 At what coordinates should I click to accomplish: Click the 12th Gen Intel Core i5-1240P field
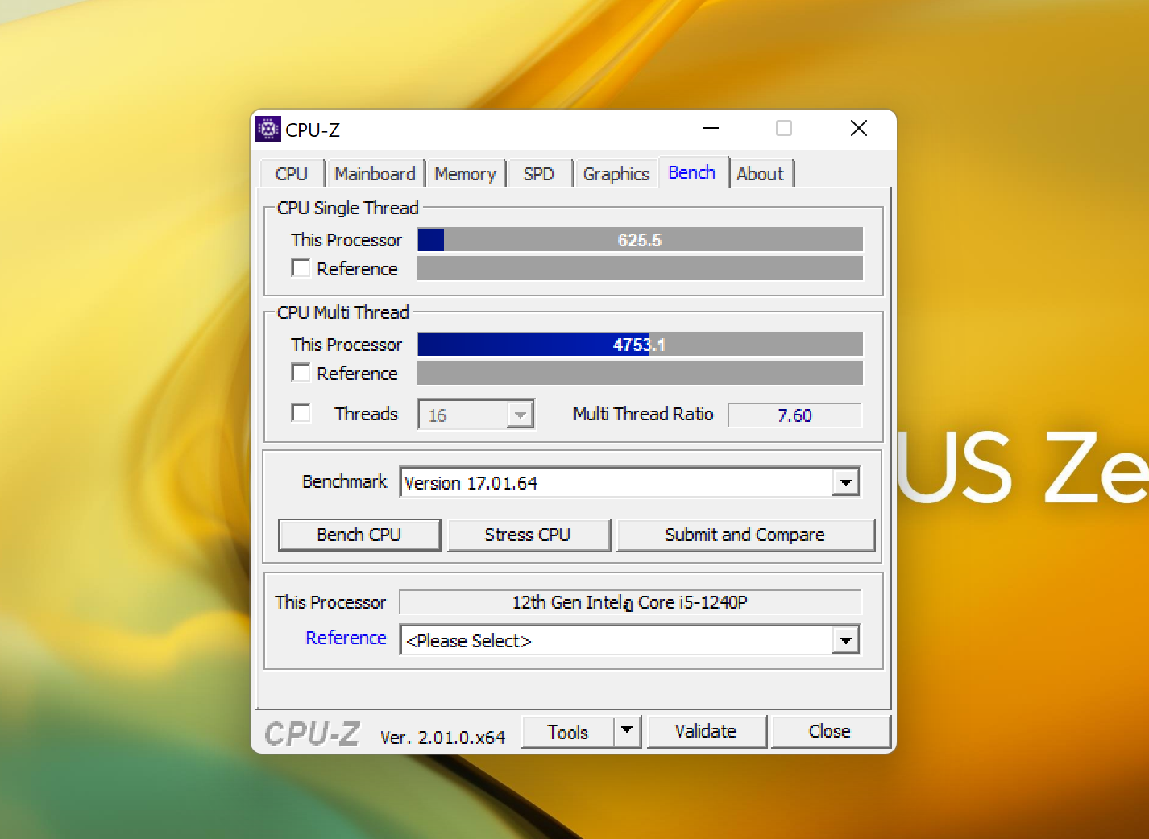[630, 602]
